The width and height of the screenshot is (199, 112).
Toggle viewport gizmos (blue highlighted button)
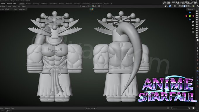click(170, 6)
